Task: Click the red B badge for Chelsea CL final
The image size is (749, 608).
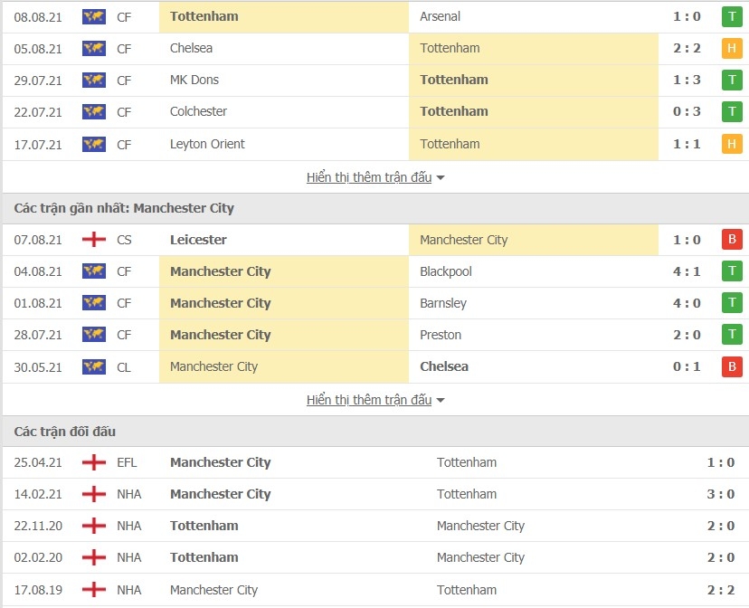Action: [x=732, y=366]
